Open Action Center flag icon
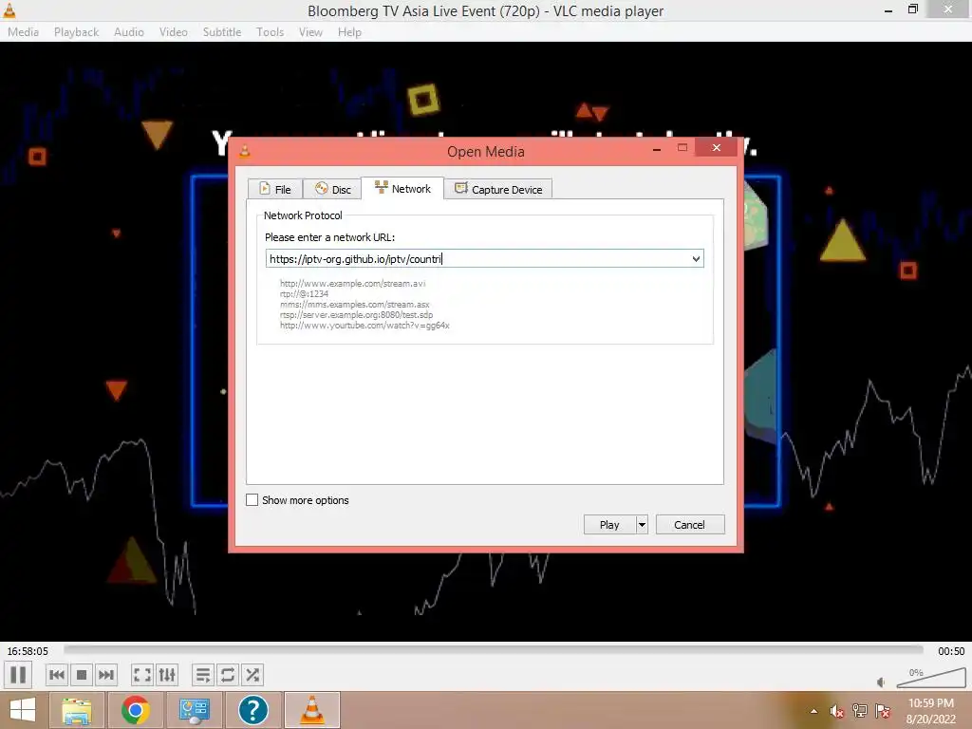 [x=883, y=711]
